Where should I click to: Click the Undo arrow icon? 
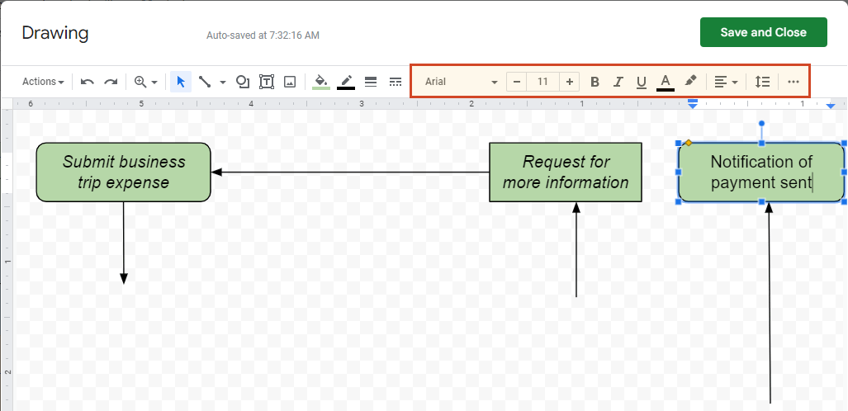coord(88,82)
